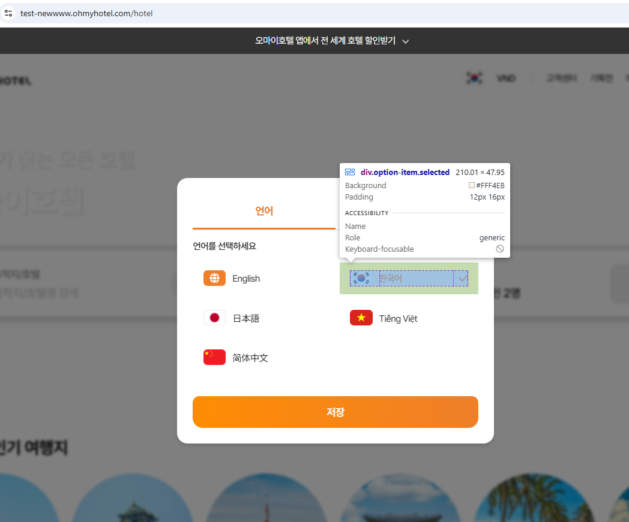
Task: Open the site information icon in address bar
Action: (x=8, y=13)
